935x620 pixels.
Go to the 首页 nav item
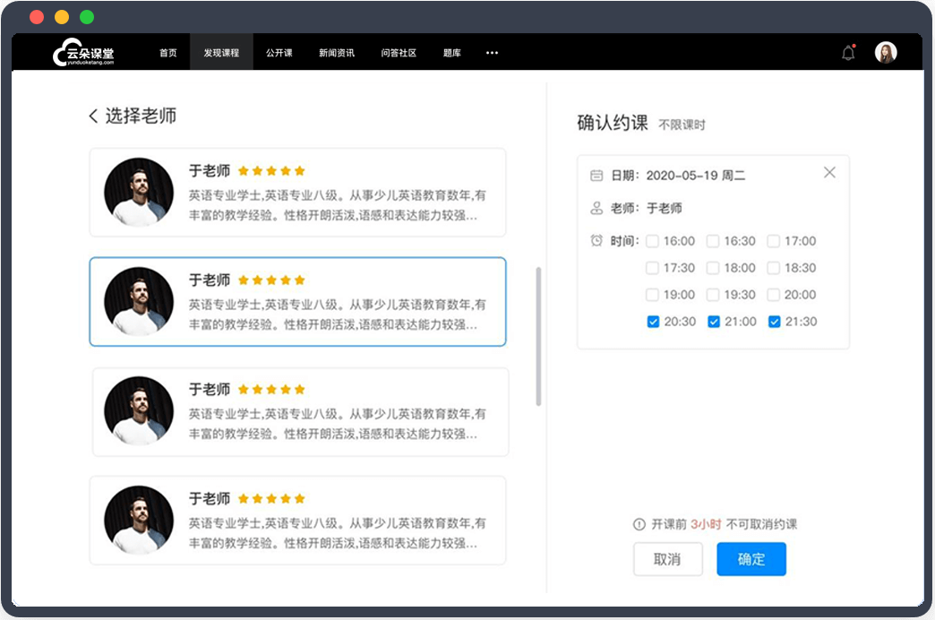[168, 53]
